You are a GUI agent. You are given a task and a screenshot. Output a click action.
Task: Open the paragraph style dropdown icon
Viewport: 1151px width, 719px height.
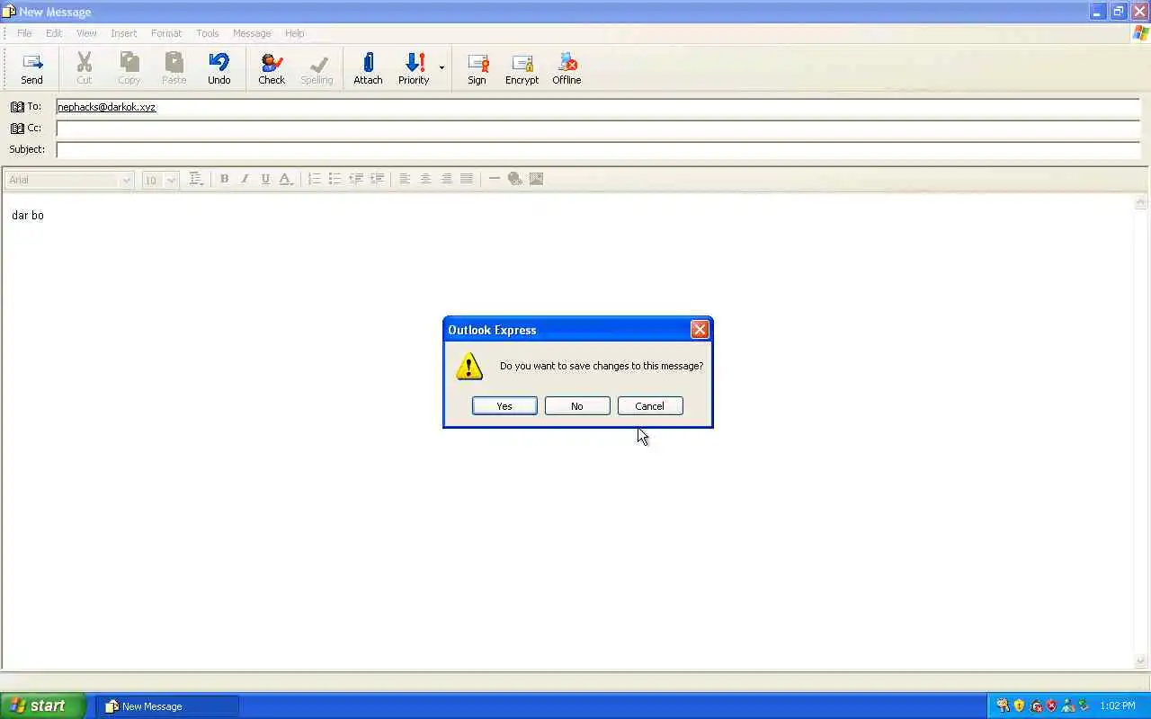tap(196, 179)
